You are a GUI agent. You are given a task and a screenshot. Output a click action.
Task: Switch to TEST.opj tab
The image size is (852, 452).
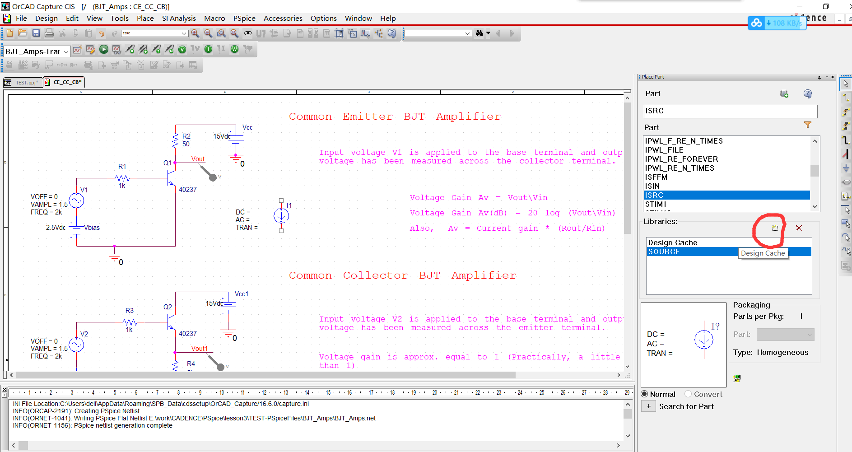coord(23,83)
